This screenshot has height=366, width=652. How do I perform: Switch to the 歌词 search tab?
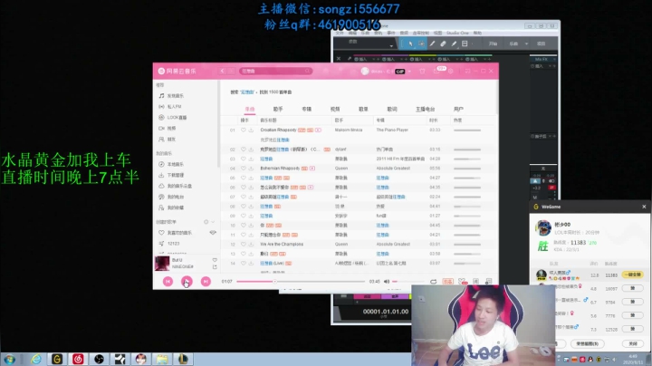click(392, 109)
